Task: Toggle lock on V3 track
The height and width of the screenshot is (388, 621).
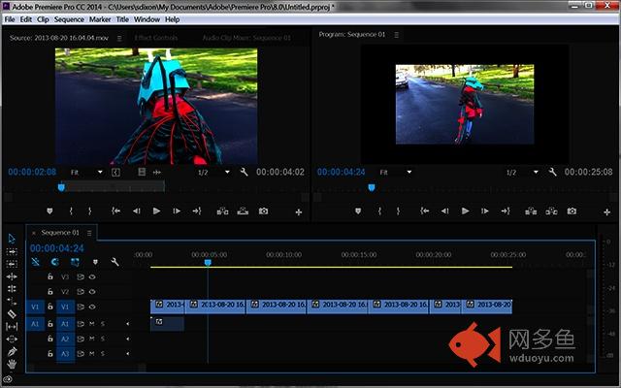Action: click(50, 276)
